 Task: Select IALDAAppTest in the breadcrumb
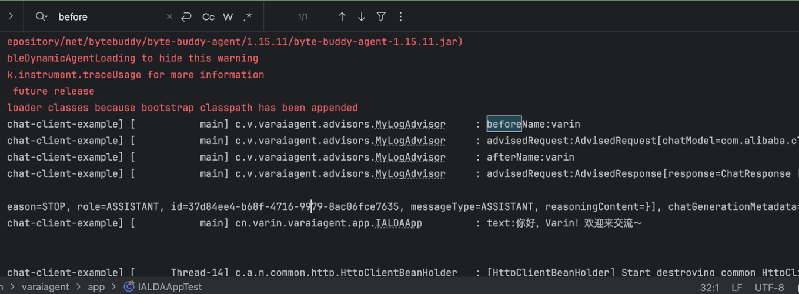click(x=169, y=287)
